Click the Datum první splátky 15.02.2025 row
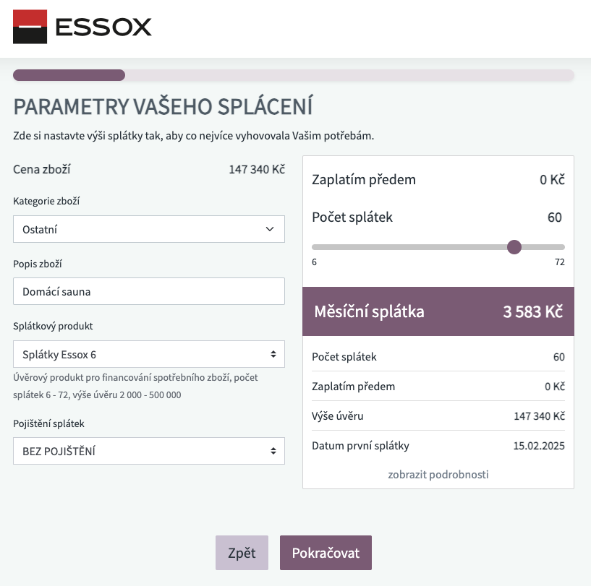 tap(438, 446)
